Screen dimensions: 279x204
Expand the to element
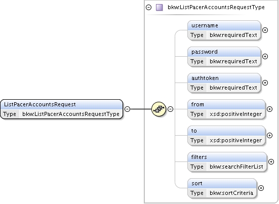coord(269,135)
